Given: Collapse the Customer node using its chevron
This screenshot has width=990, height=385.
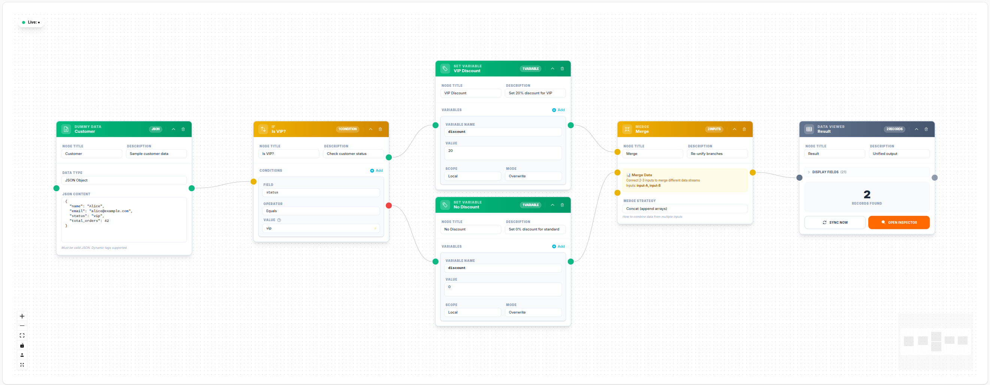Looking at the screenshot, I should [173, 129].
